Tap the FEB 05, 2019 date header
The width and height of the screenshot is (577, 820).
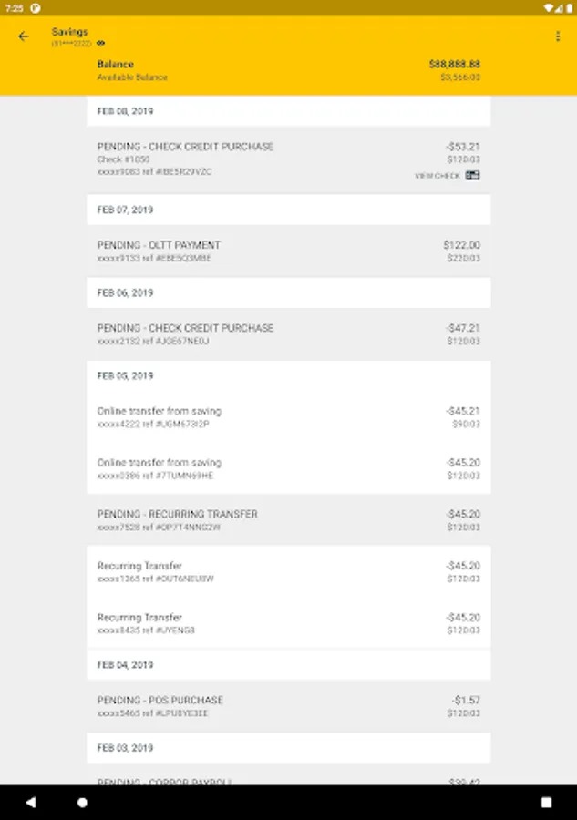pos(125,375)
